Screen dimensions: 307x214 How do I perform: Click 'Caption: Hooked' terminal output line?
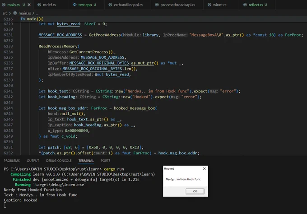pyautogui.click(x=21, y=200)
